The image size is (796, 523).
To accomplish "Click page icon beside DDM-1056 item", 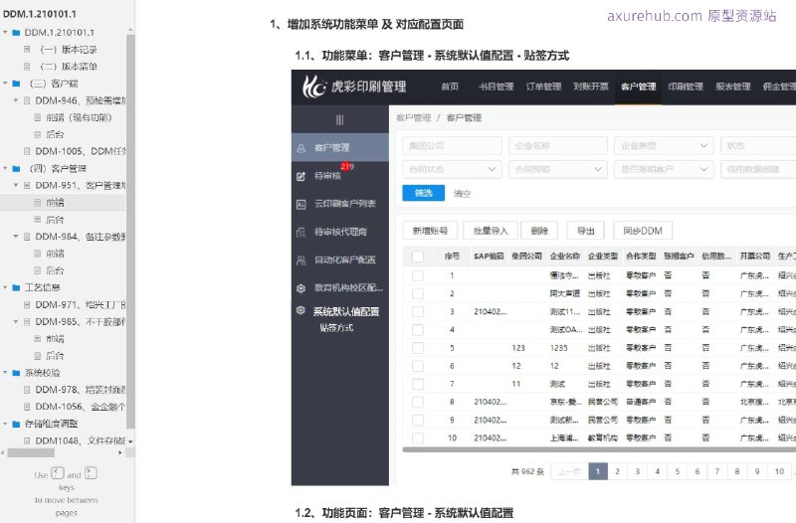I will point(27,407).
